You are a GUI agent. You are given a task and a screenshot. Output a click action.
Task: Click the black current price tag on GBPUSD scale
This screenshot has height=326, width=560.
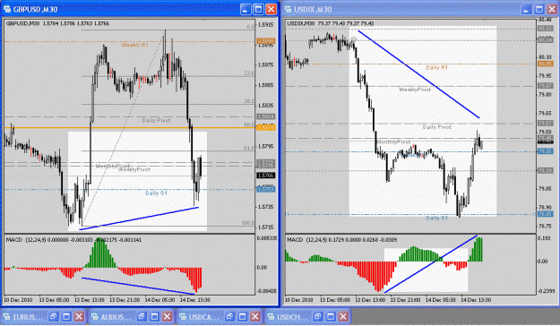coord(266,176)
